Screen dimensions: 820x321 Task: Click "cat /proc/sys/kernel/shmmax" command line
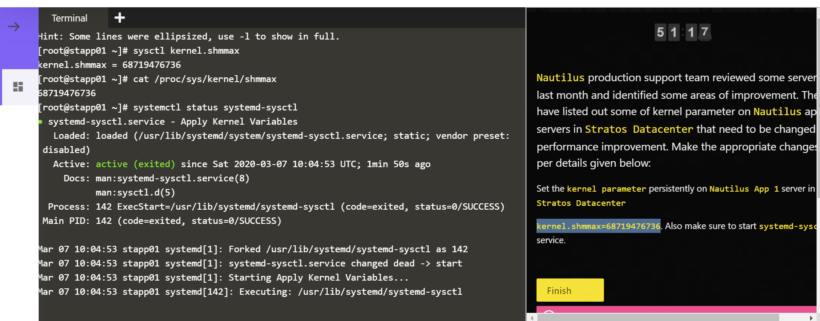[x=204, y=79]
